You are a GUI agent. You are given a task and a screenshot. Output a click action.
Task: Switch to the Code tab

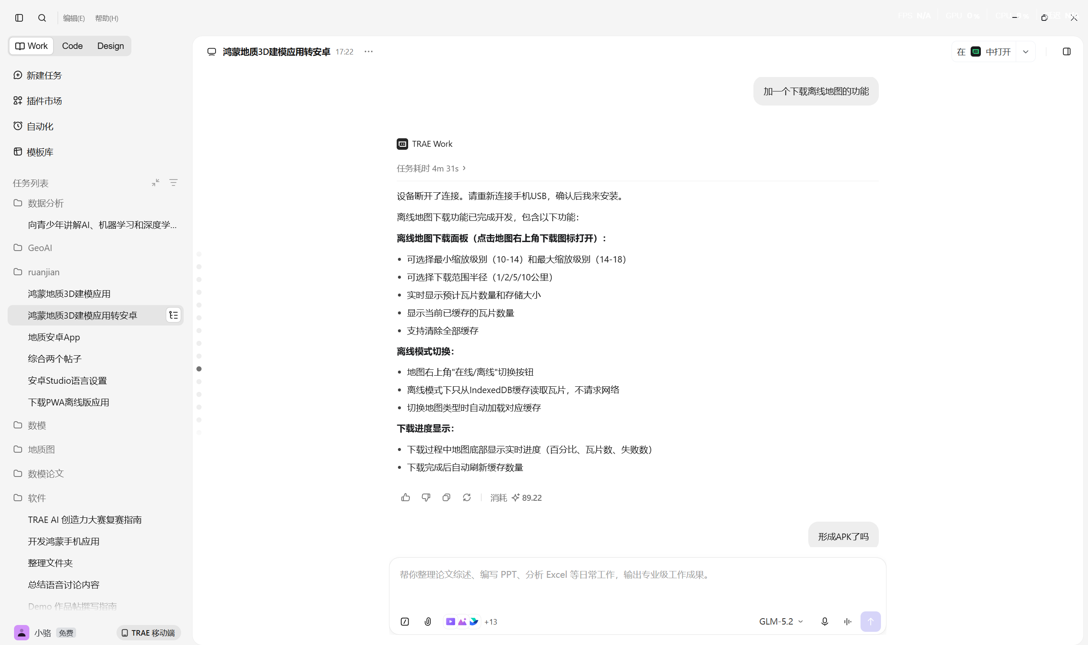72,46
